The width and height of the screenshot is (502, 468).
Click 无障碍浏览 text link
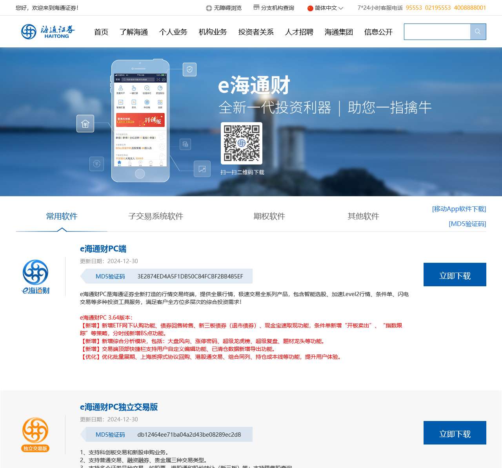pyautogui.click(x=227, y=8)
